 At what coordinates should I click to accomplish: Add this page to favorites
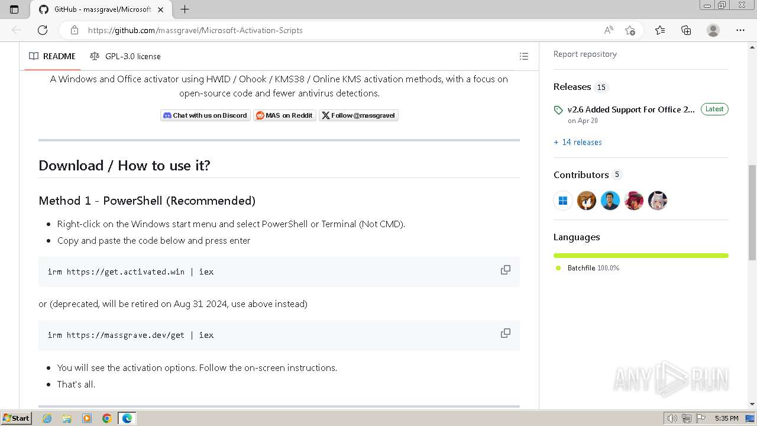click(x=630, y=30)
